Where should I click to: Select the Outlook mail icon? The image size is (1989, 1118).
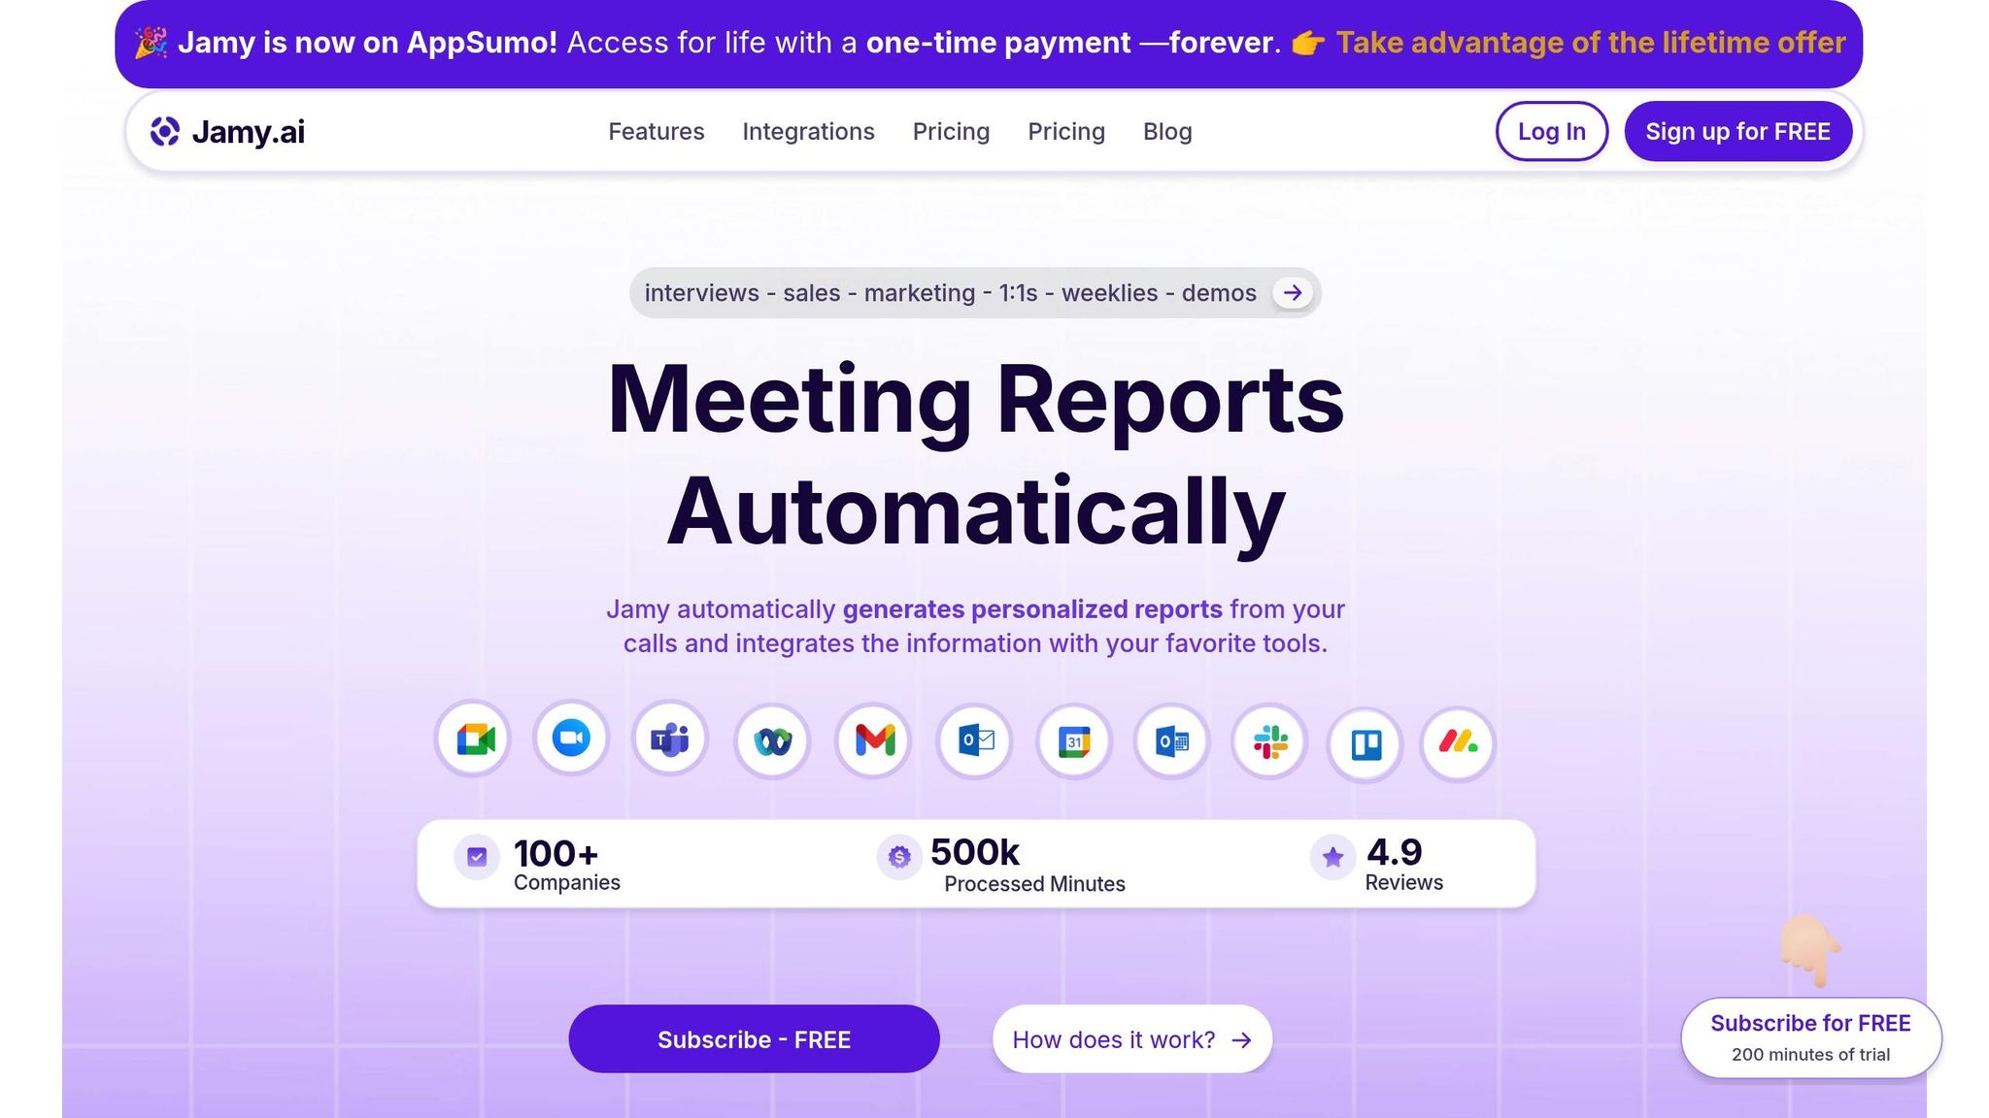tap(975, 741)
